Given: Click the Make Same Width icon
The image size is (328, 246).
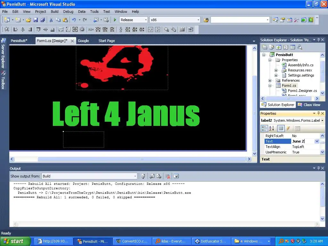Looking at the screenshot, I should click(x=61, y=29).
